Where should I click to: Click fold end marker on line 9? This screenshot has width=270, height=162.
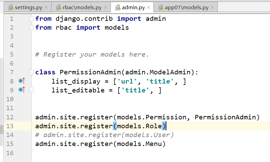coord(32,90)
